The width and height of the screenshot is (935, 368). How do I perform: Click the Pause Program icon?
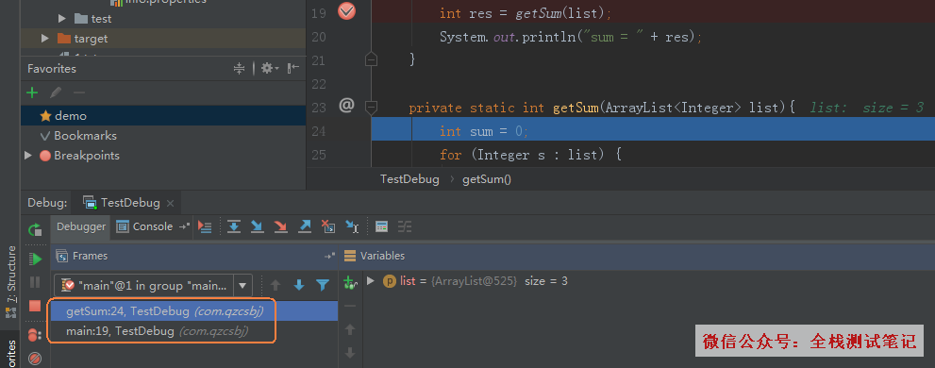click(x=35, y=282)
